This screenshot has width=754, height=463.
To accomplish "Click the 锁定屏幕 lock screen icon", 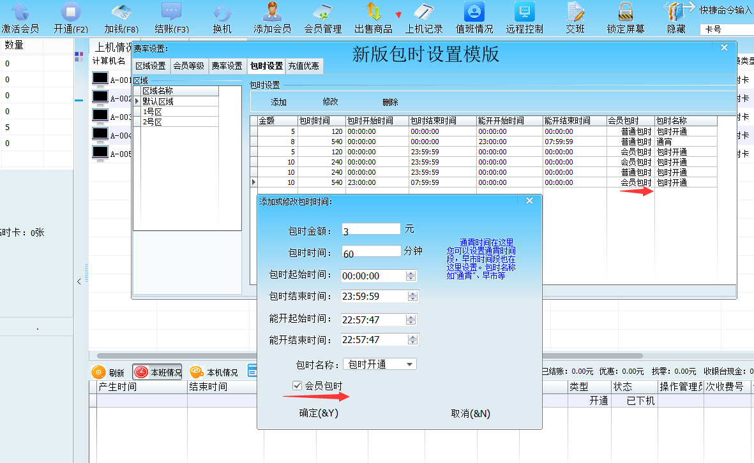I will click(625, 13).
